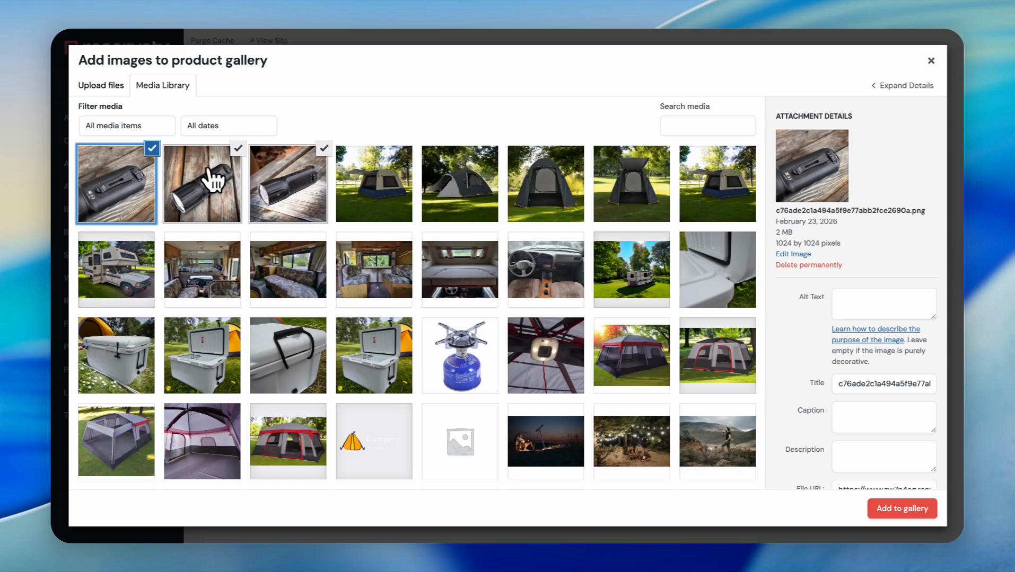This screenshot has width=1015, height=572.
Task: Open the All media items dropdown
Action: (x=127, y=126)
